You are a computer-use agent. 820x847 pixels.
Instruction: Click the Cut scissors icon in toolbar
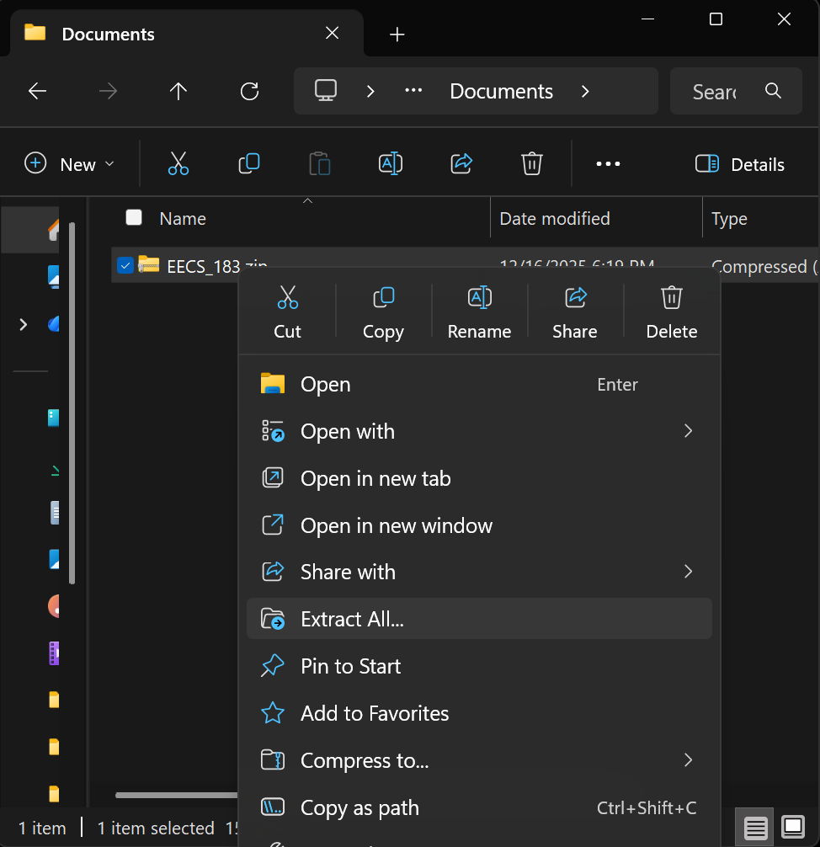178,163
